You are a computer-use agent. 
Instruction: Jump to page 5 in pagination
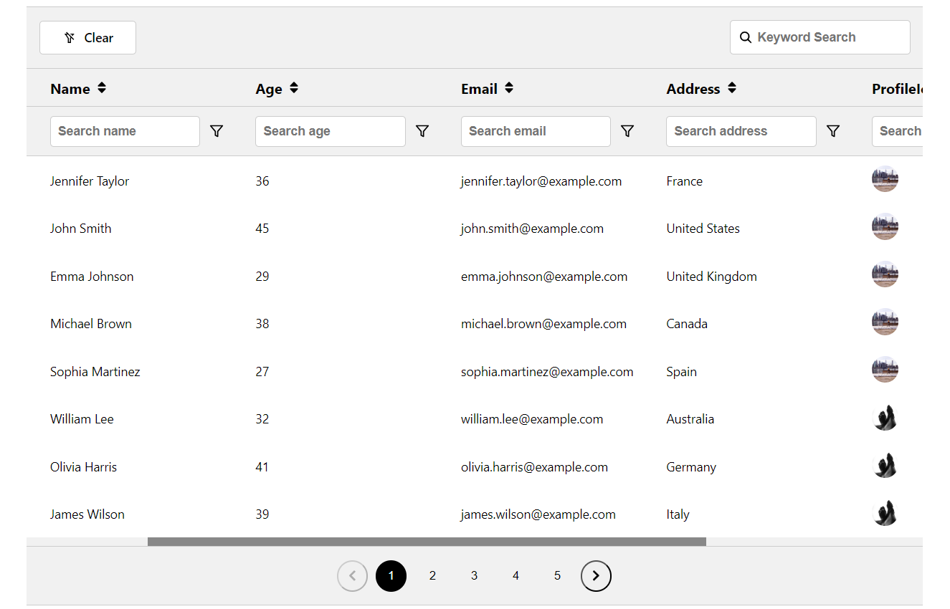click(557, 576)
